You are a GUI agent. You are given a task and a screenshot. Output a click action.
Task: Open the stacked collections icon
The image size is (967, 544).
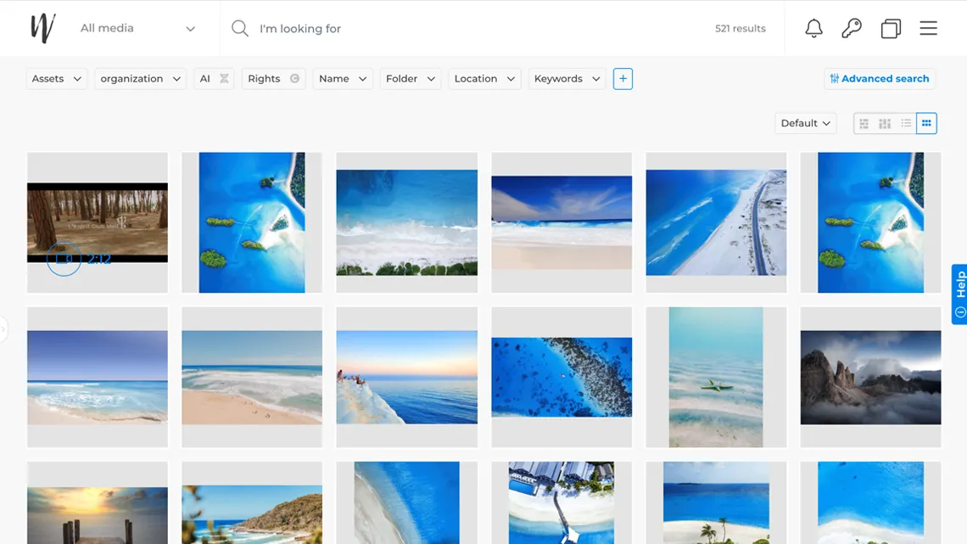point(891,28)
